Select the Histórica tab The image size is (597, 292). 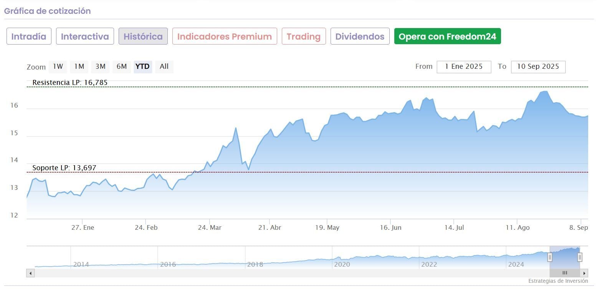[143, 36]
